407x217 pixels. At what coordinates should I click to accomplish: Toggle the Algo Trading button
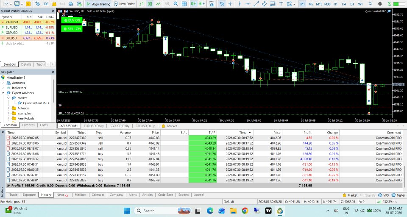pos(99,4)
